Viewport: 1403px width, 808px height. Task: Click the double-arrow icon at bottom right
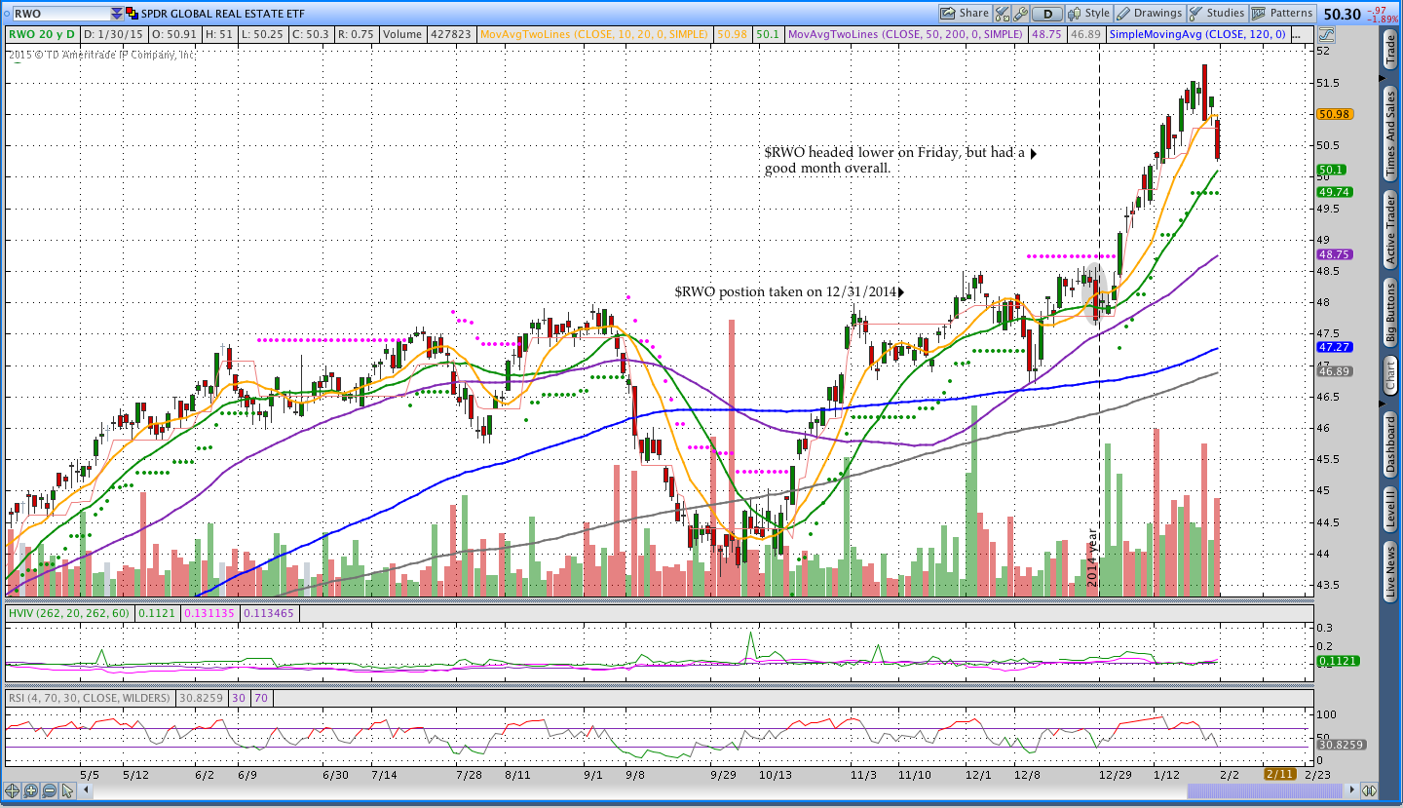(1369, 790)
